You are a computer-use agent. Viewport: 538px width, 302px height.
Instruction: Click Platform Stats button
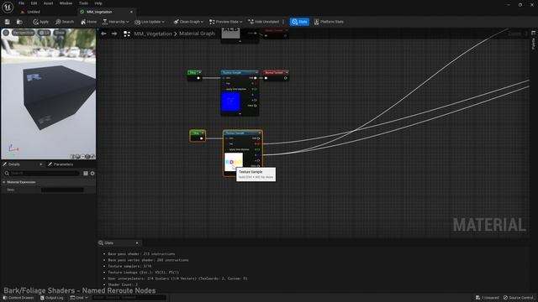[329, 22]
